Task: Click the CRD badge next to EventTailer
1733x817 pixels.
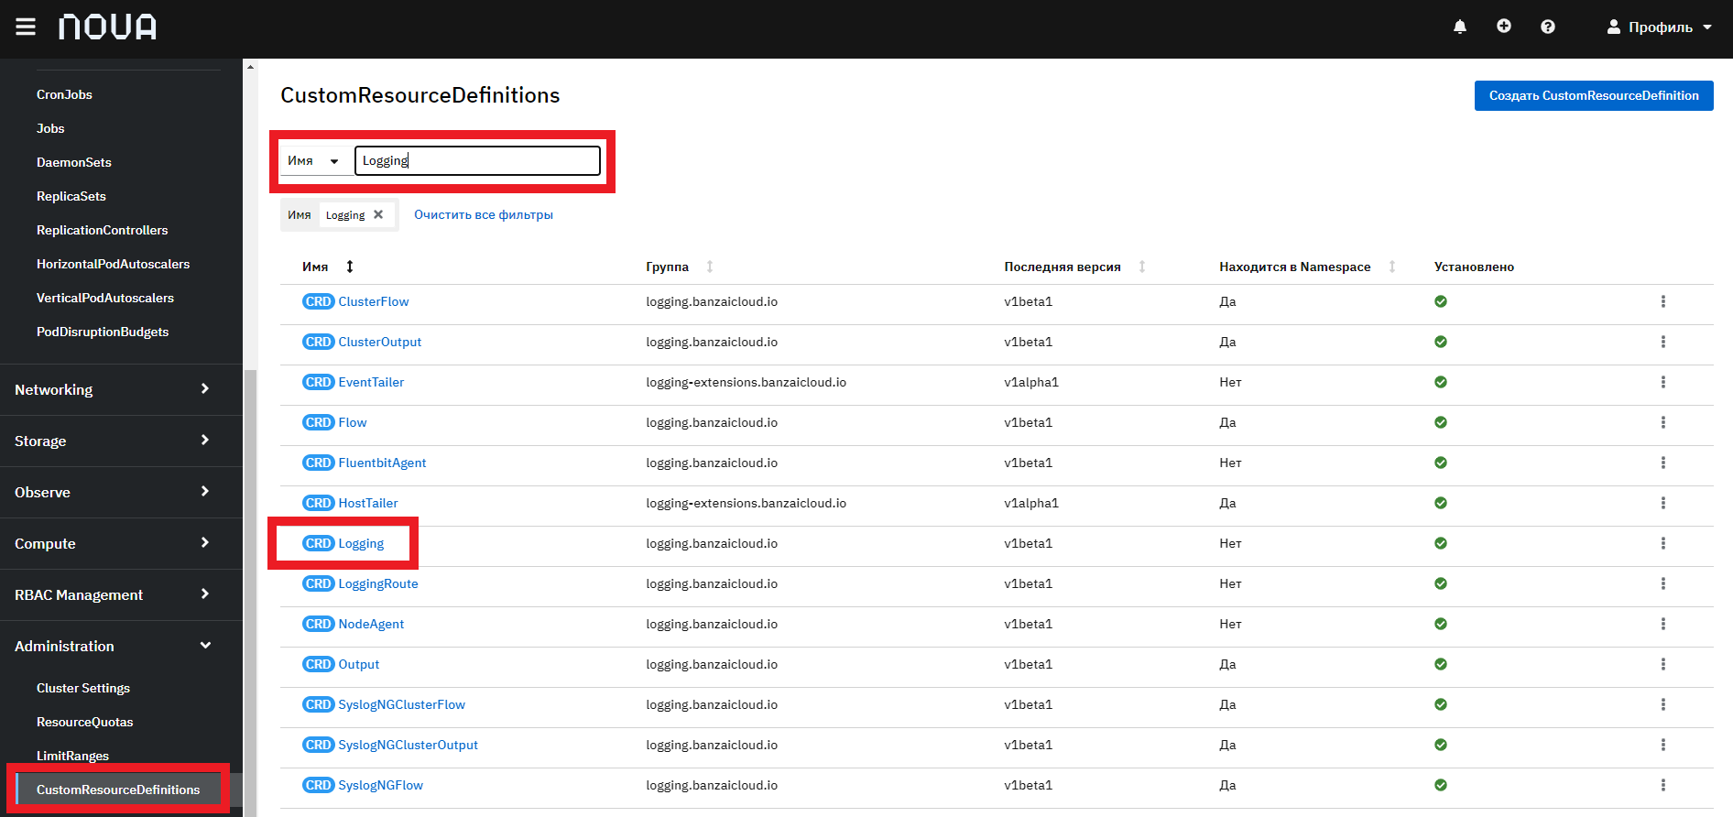Action: coord(319,382)
